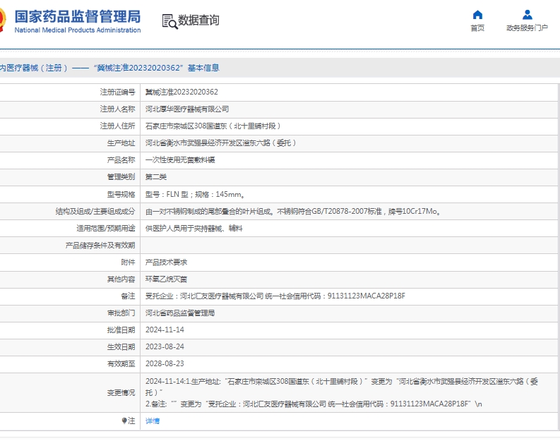Select change record text starting 2024-11-14:1
This screenshot has width=560, height=441.
coord(341,392)
